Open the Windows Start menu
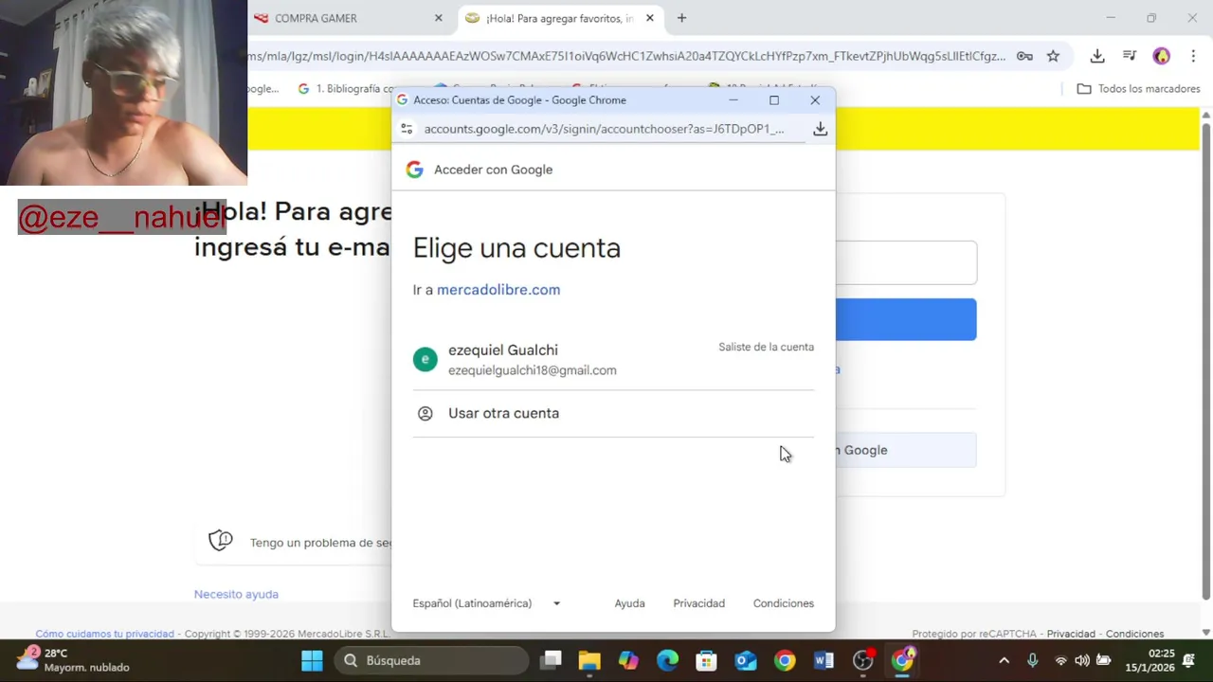Image resolution: width=1213 pixels, height=682 pixels. (312, 660)
